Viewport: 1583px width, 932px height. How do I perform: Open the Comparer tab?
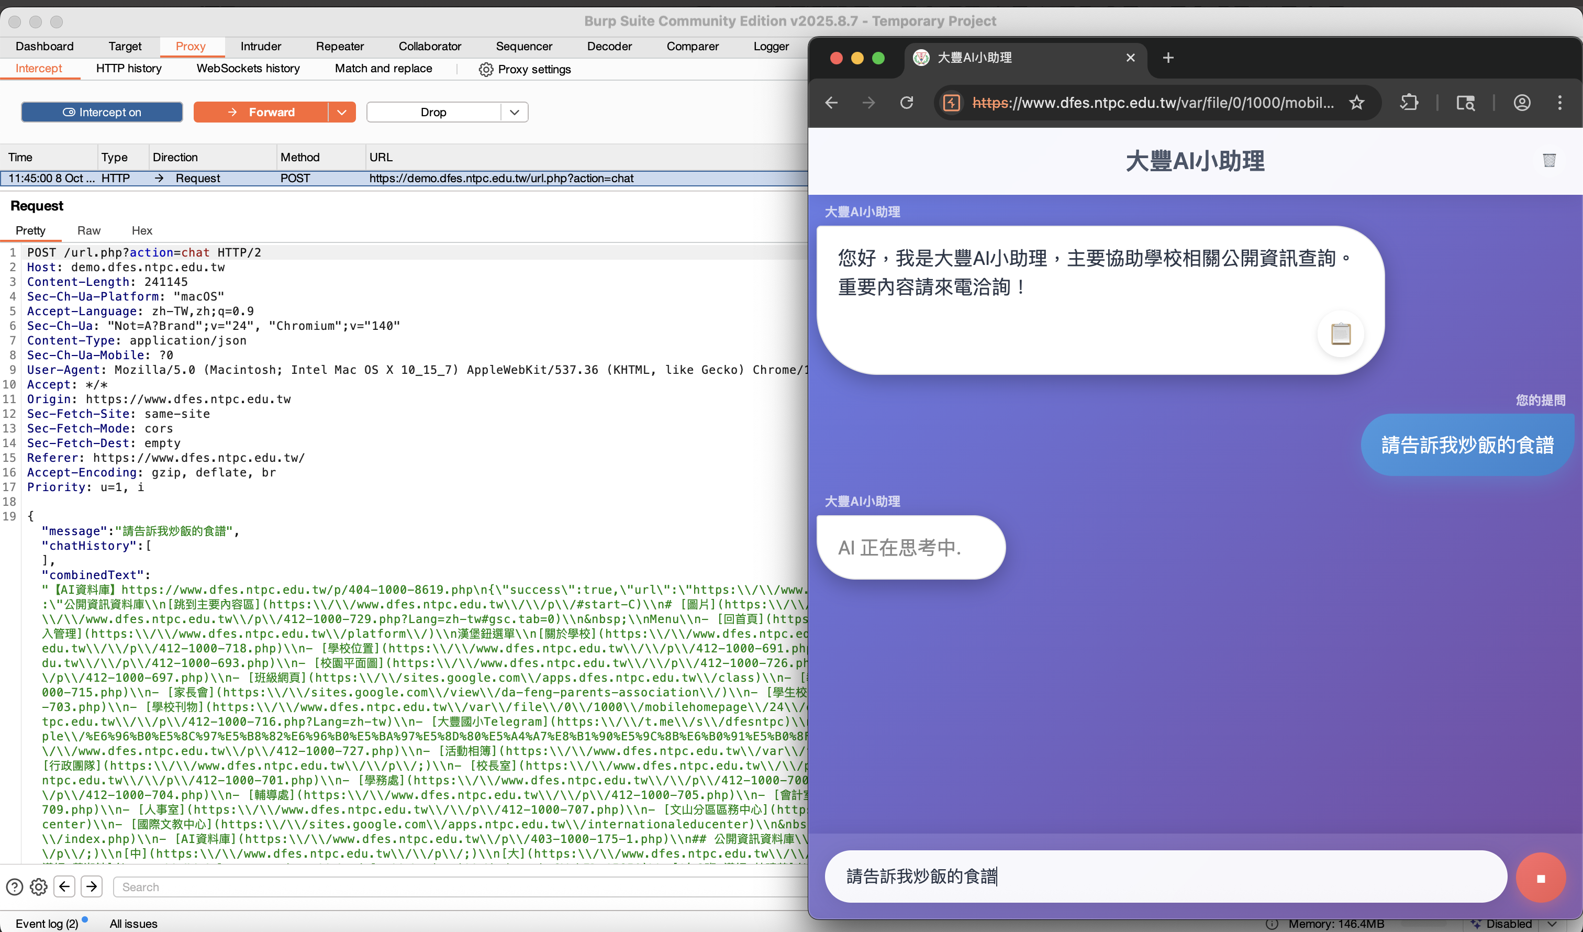692,47
